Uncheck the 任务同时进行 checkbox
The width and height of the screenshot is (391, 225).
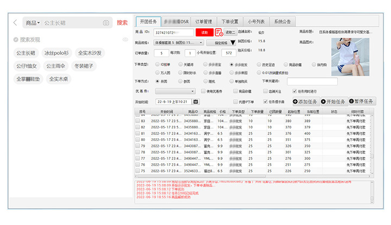coord(294,91)
